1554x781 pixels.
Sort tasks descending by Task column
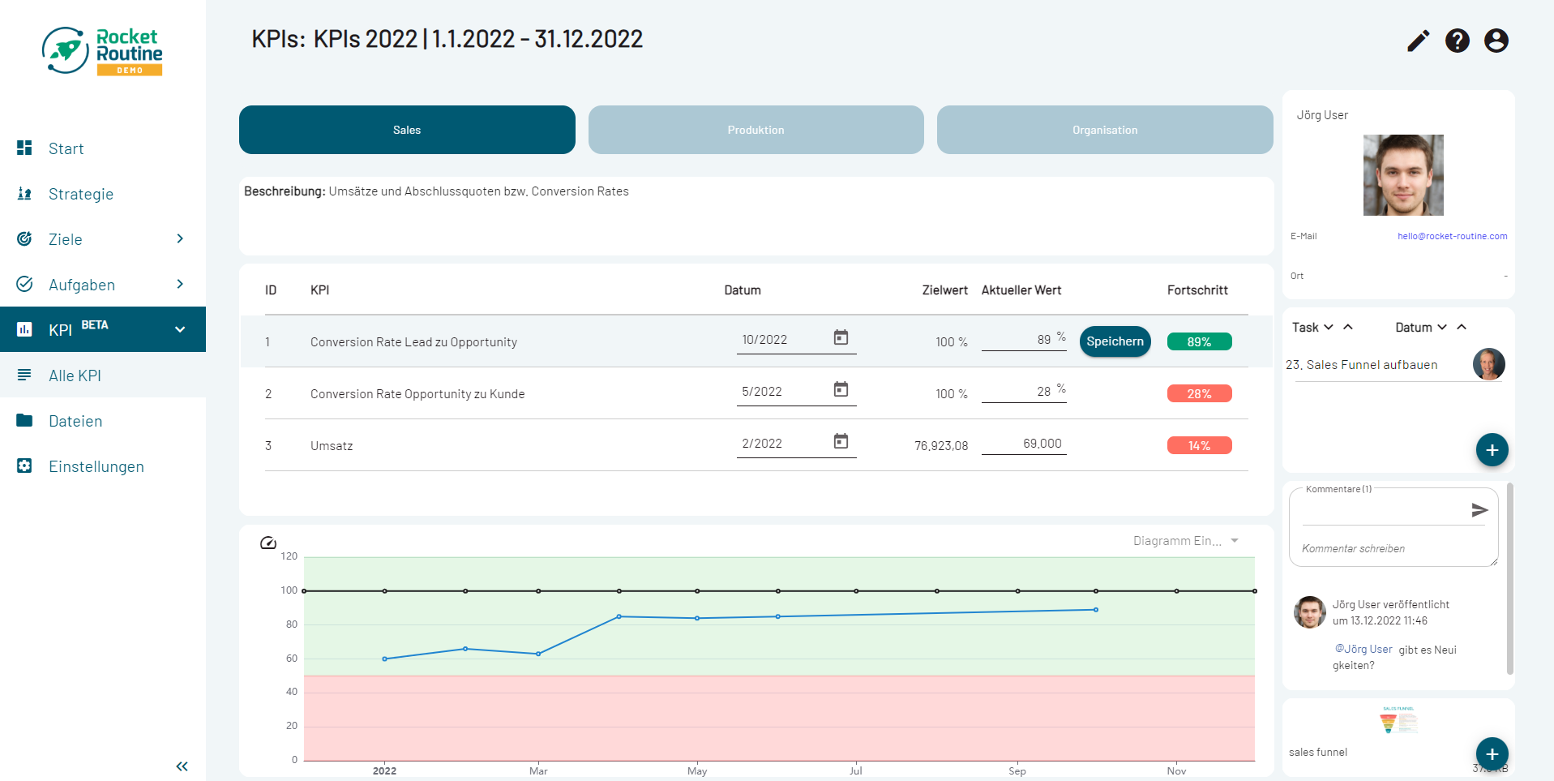(x=1328, y=328)
